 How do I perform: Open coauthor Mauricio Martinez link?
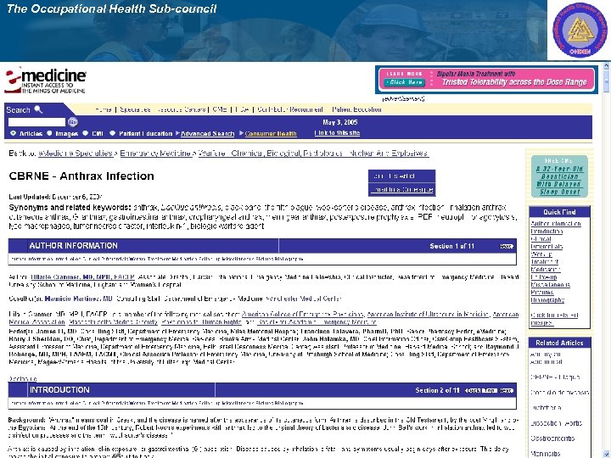[x=79, y=299]
